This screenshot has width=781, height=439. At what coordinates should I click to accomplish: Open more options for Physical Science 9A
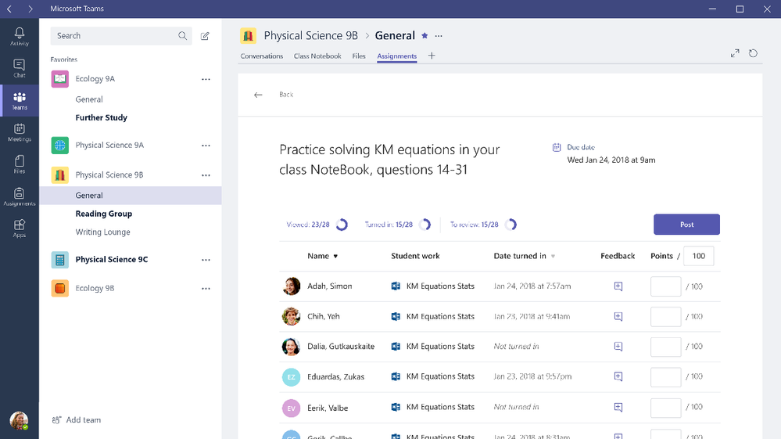pyautogui.click(x=206, y=146)
